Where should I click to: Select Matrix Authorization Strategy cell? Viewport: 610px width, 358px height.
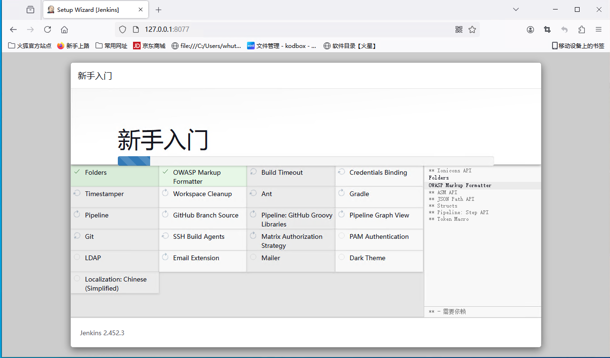pos(291,240)
